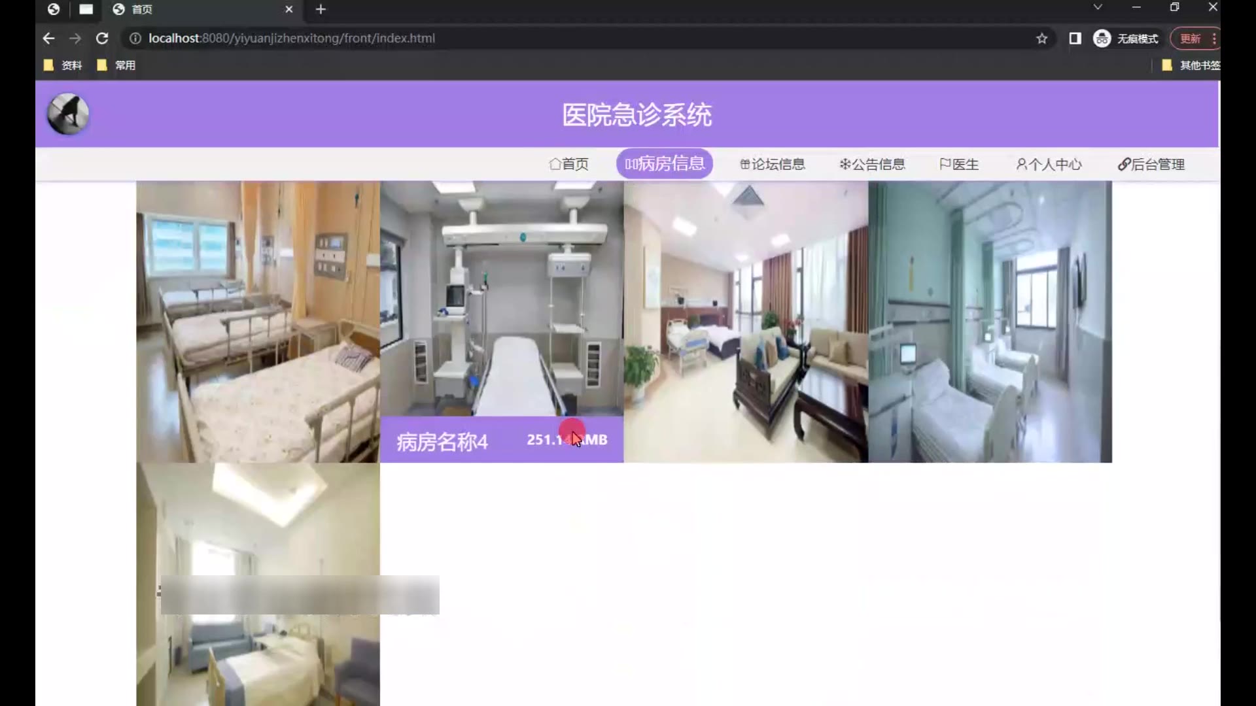Expand the tab search chevron
This screenshot has height=706, width=1256.
(1098, 7)
